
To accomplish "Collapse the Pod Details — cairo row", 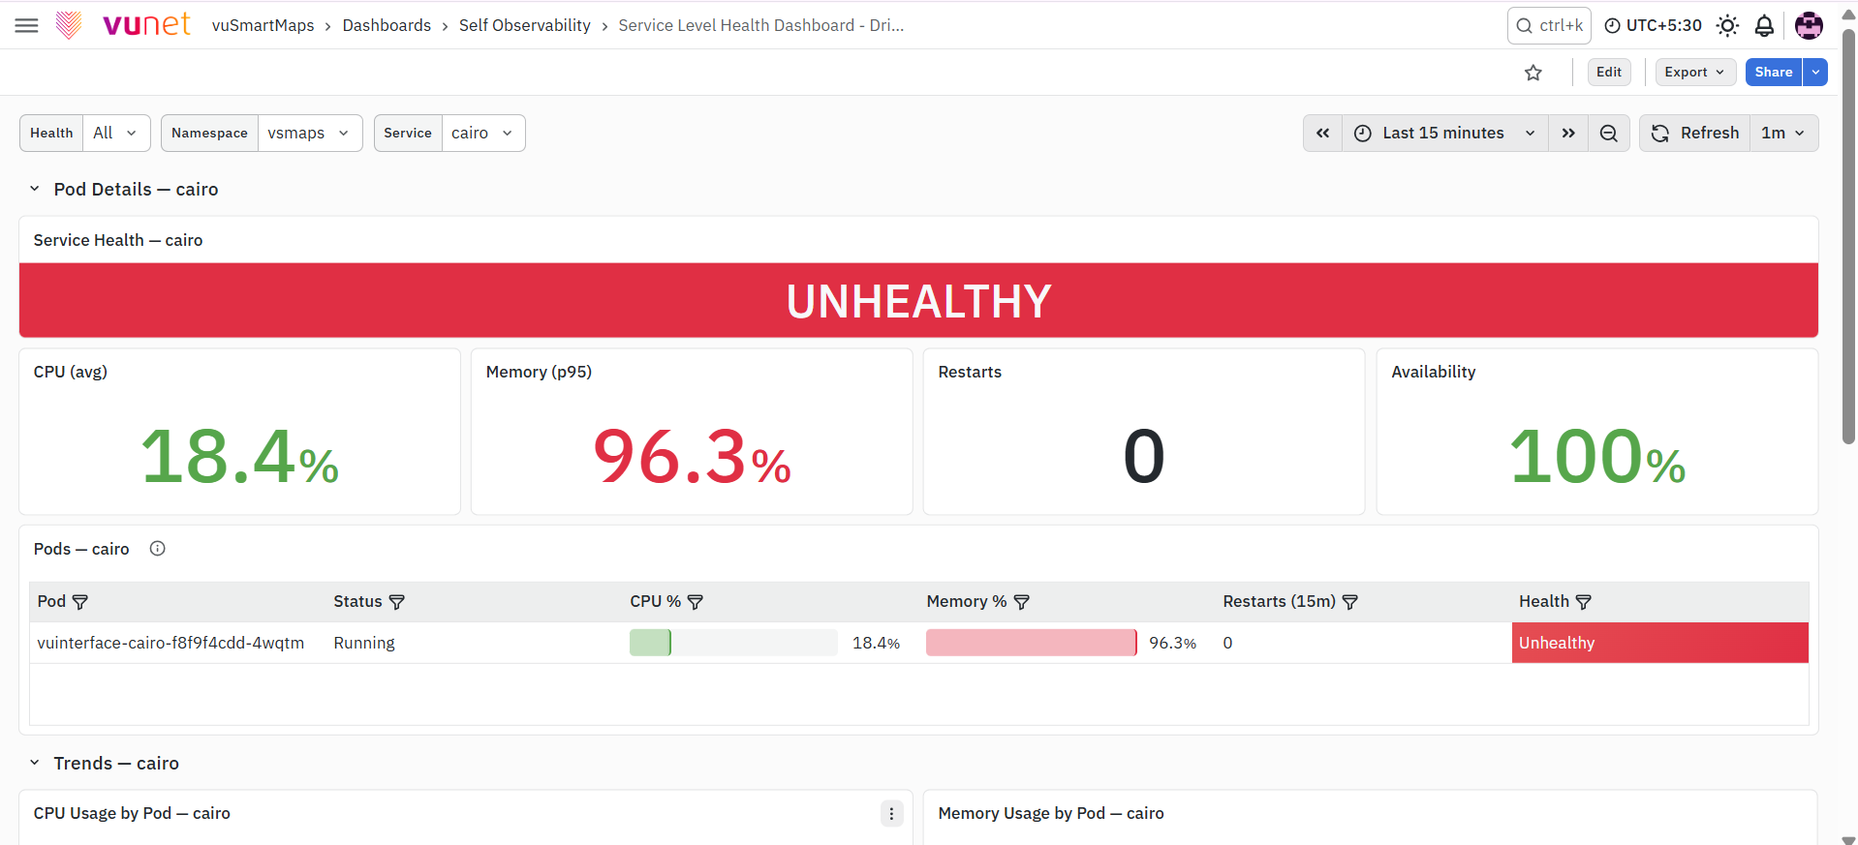I will click(x=35, y=190).
